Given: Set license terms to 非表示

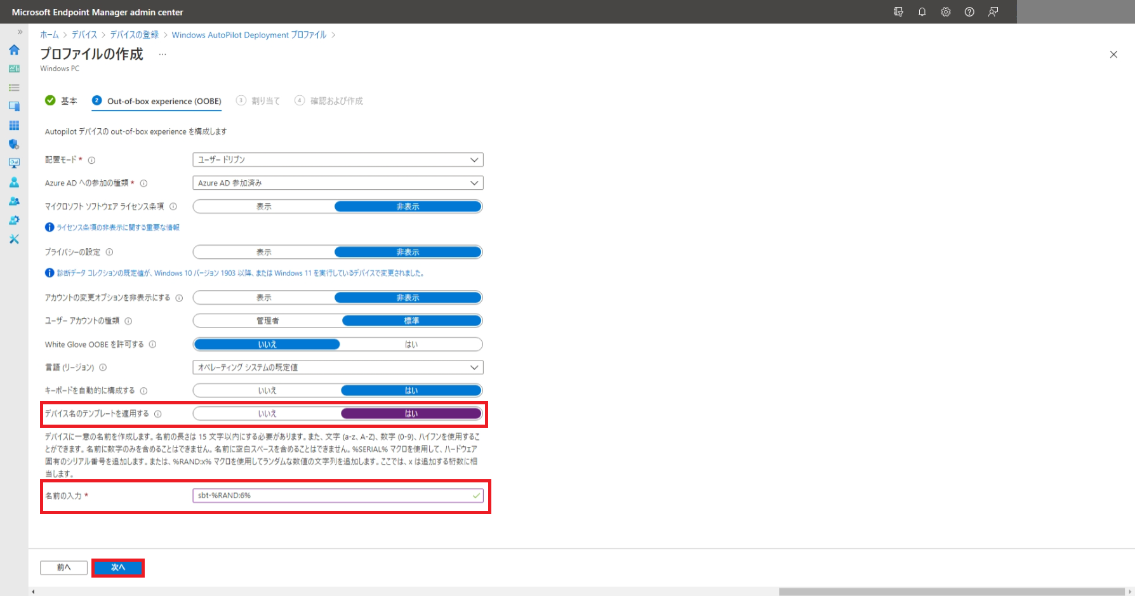Looking at the screenshot, I should 408,206.
